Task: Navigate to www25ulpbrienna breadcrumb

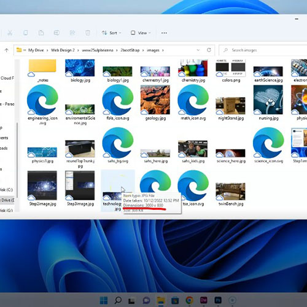Action: pyautogui.click(x=98, y=50)
